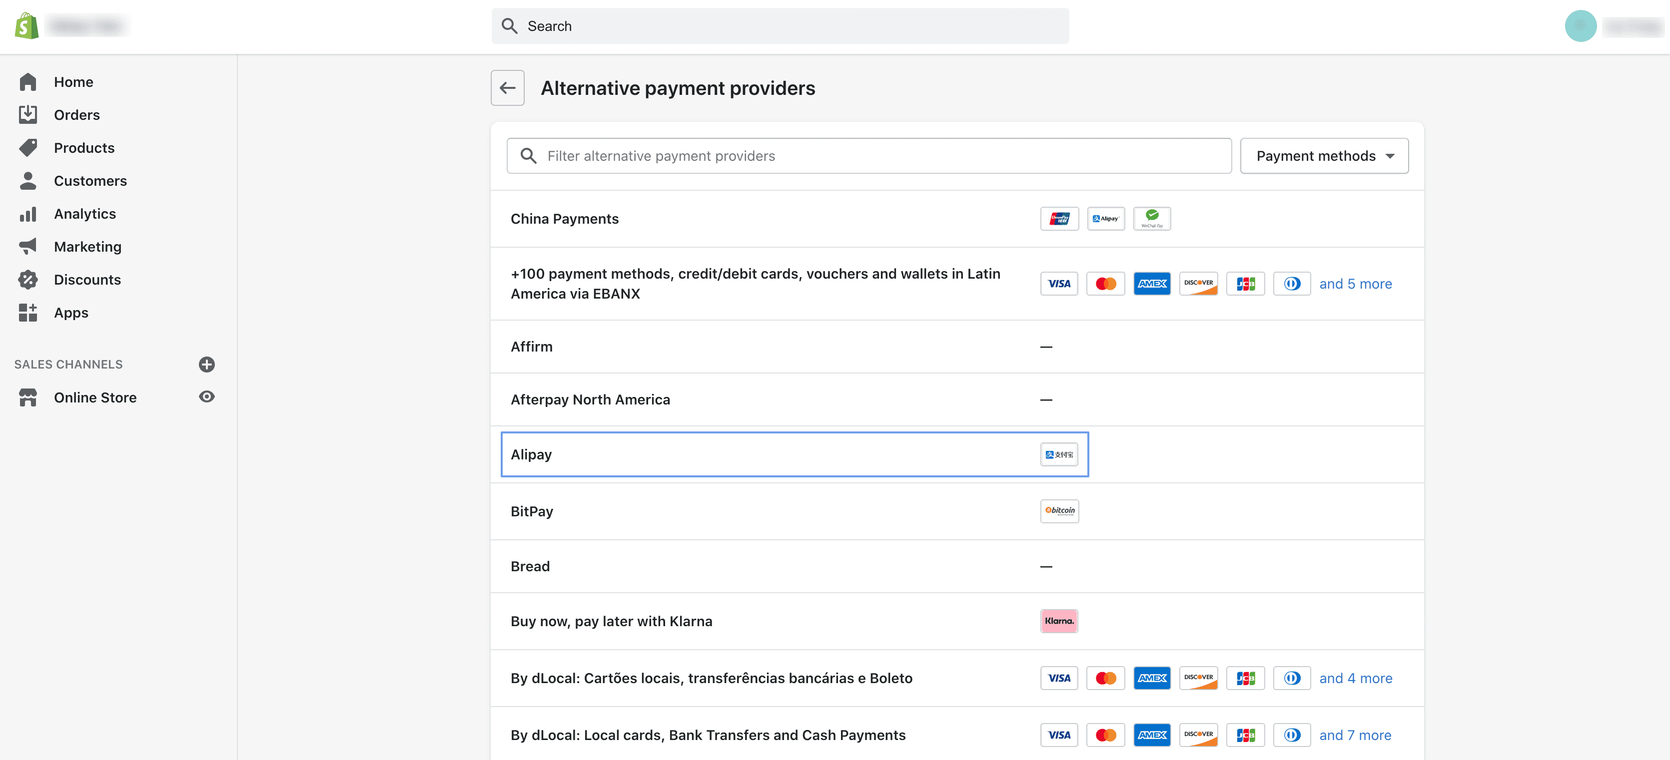Click Mastercard icon in dLocal Cash Payments row
Image resolution: width=1670 pixels, height=760 pixels.
click(1105, 736)
